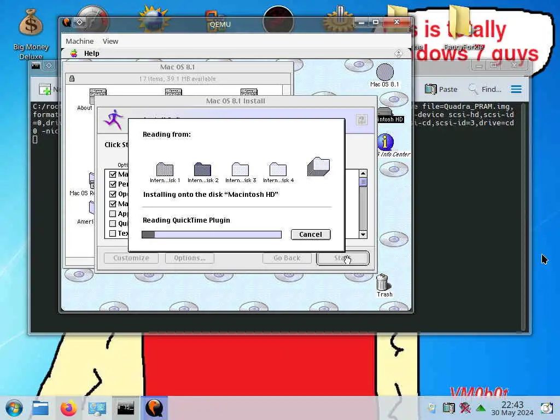Click the show desktop icon at taskbar end
The image size is (560, 420).
pos(546,408)
